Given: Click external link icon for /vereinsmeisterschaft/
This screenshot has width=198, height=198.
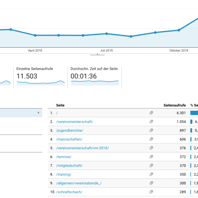Looking at the screenshot, I should [151, 122].
